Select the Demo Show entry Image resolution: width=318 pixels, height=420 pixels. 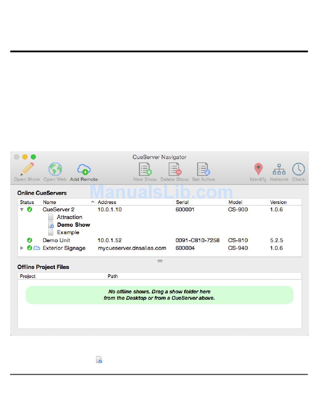[x=74, y=225]
